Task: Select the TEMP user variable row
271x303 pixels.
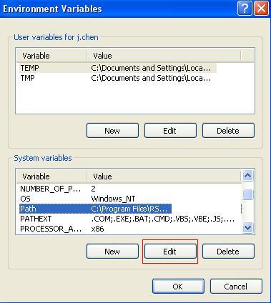Action: click(118, 68)
